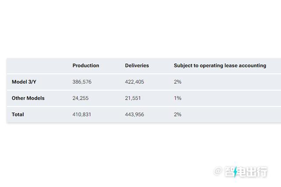Select the 1% lease value for Other Models
This screenshot has width=281, height=187.
(177, 98)
